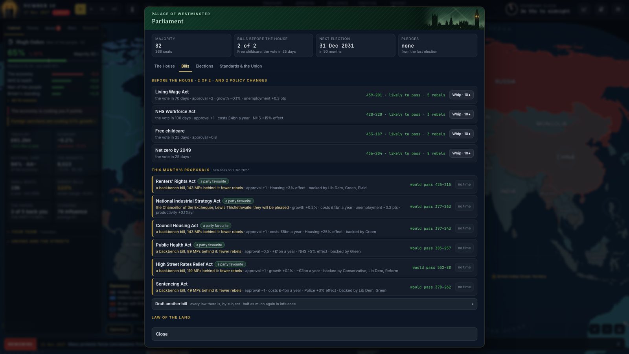Click 'no time' for Council Housing Act
This screenshot has height=354, width=629.
[x=464, y=229]
